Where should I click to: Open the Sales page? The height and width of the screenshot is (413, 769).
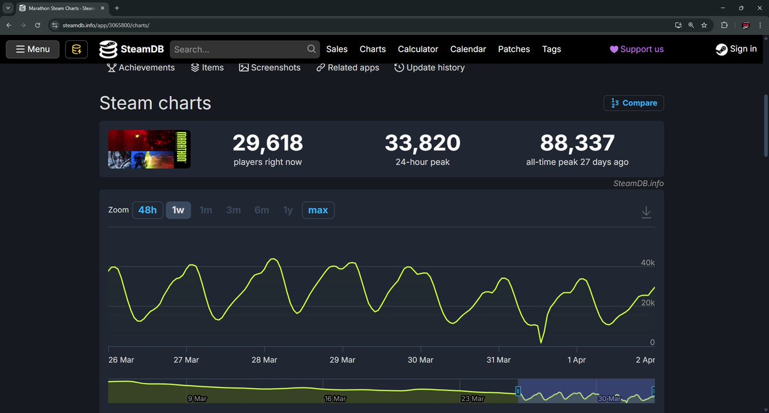337,49
